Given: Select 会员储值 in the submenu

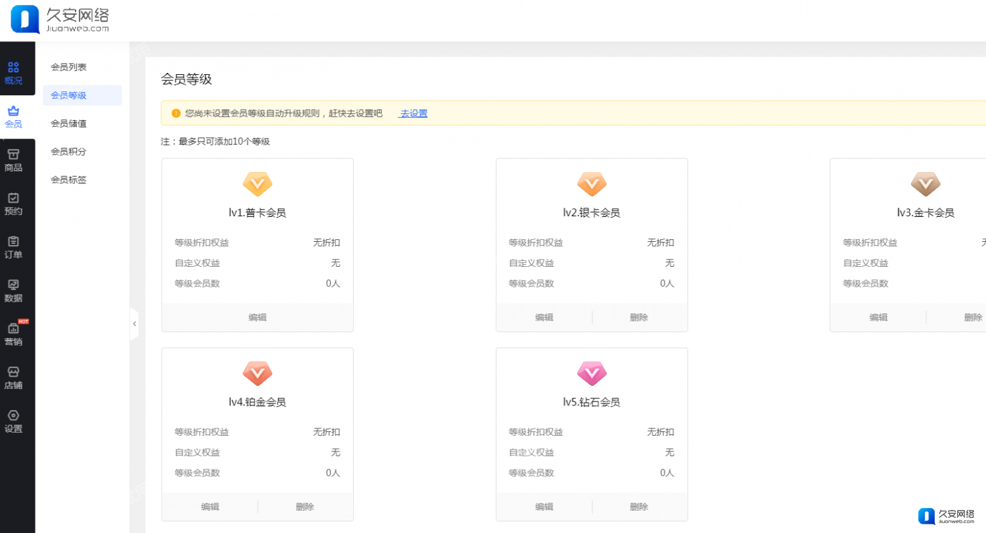Looking at the screenshot, I should [68, 124].
